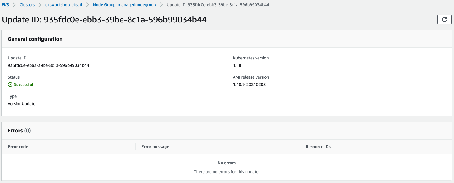Viewport: 454px width, 183px height.
Task: Click the Successful status text
Action: [23, 85]
